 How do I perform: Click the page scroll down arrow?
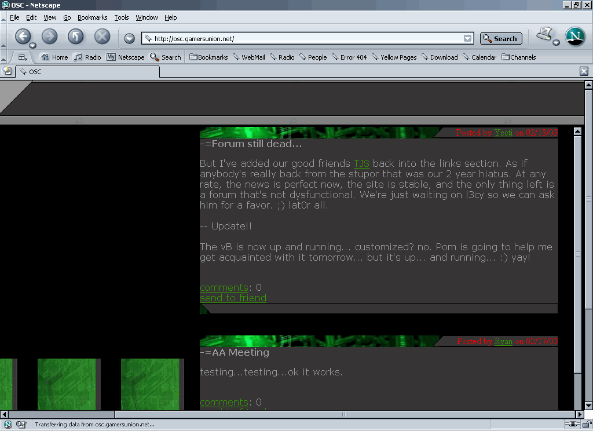pos(588,406)
